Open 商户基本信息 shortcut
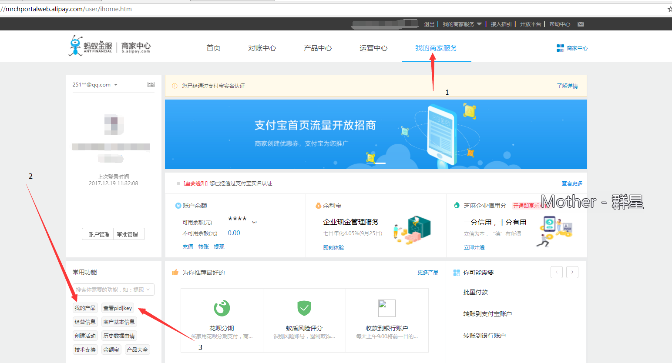 point(119,322)
